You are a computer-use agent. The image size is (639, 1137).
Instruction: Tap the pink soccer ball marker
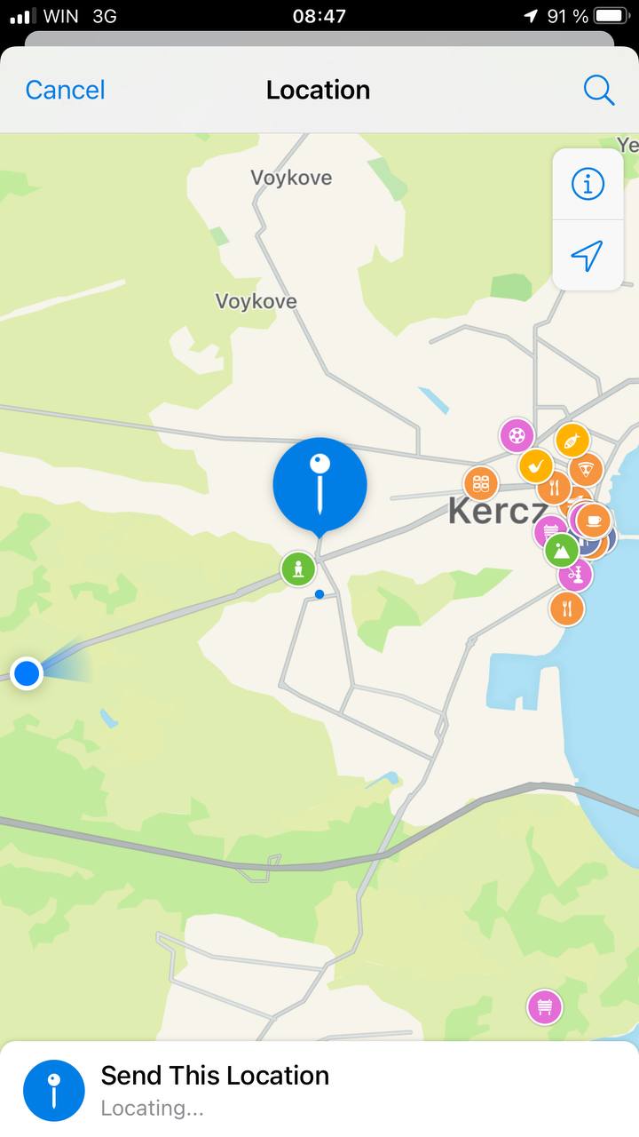click(517, 435)
